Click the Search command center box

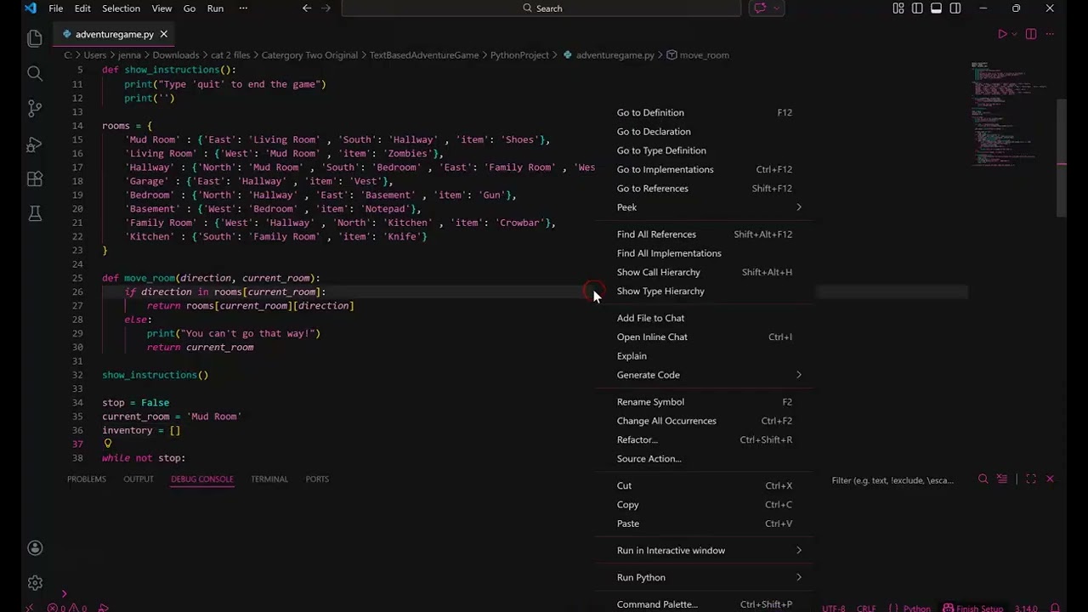point(541,8)
